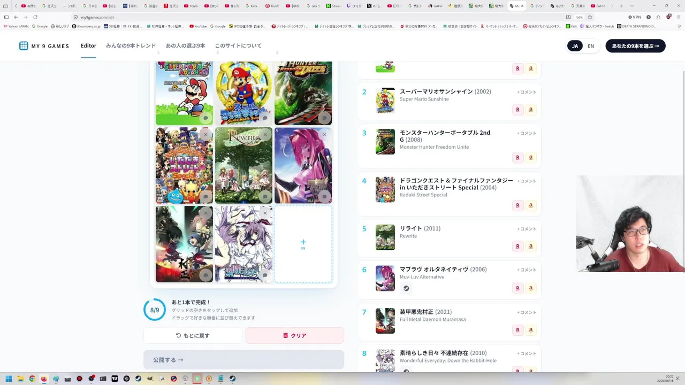685x385 pixels.
Task: Open comment bubble on Wonderful Everyday cover
Action: 265,275
